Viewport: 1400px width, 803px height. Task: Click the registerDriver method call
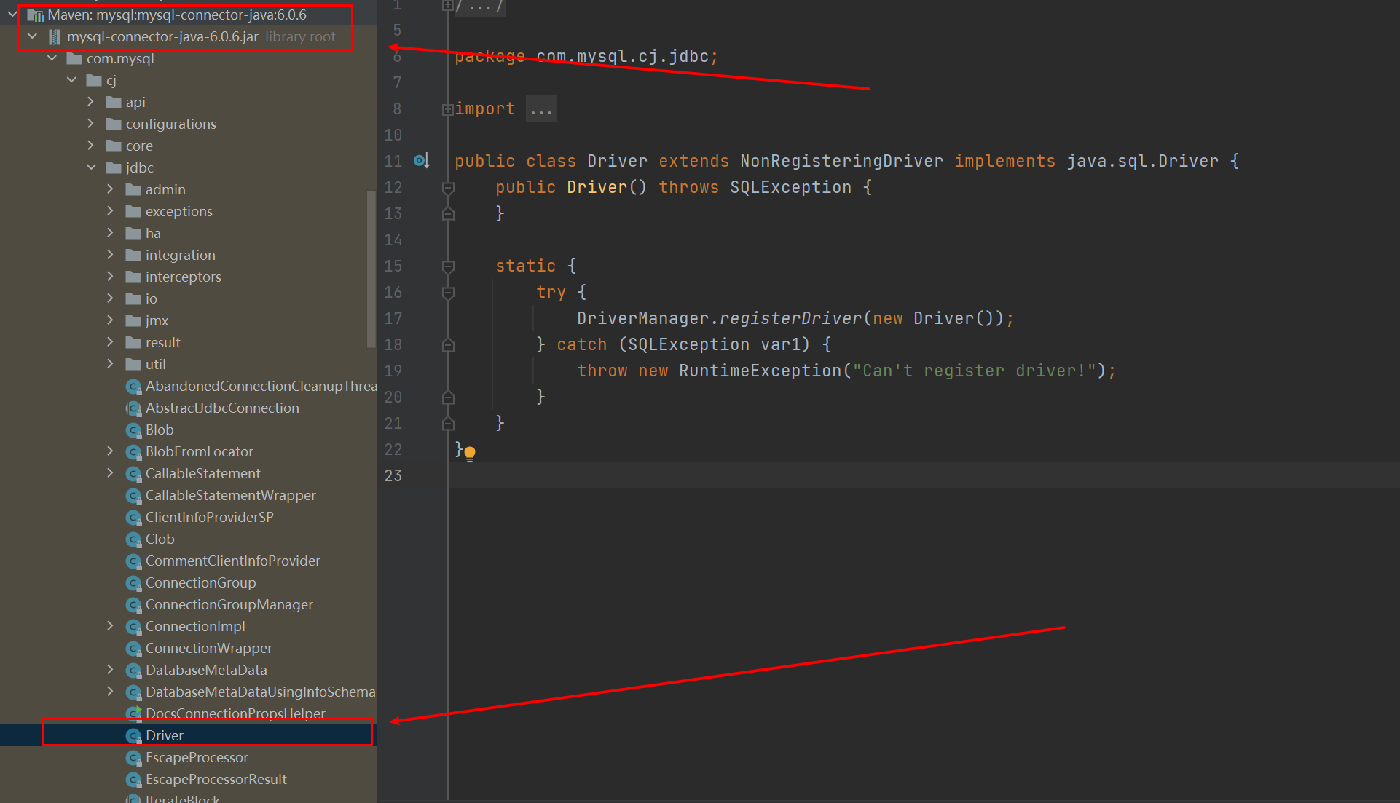tap(792, 318)
